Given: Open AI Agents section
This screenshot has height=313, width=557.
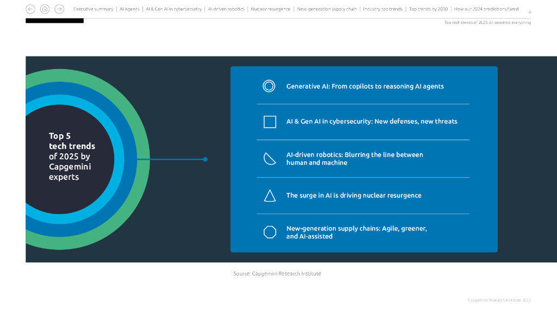Looking at the screenshot, I should [x=129, y=9].
